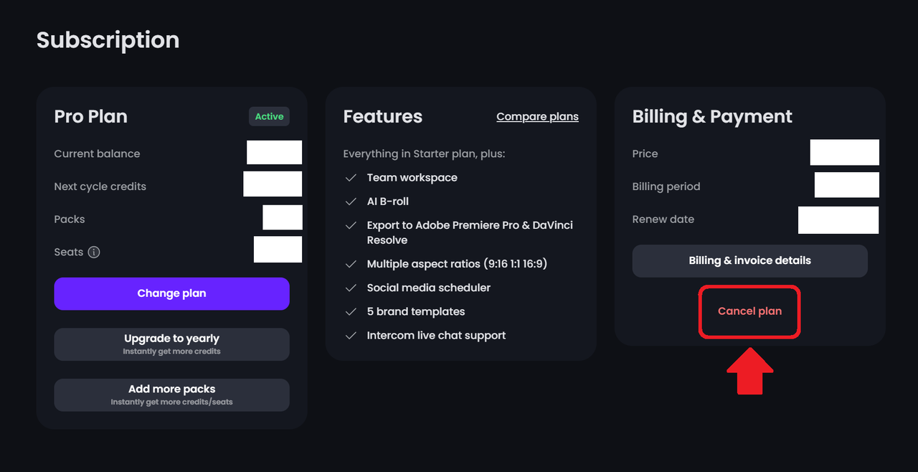Click the checkmark next to 5 brand templates
Image resolution: width=918 pixels, height=472 pixels.
coord(351,311)
